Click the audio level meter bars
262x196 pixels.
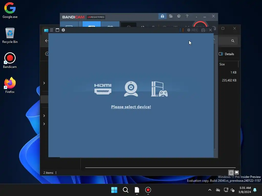pyautogui.click(x=182, y=30)
